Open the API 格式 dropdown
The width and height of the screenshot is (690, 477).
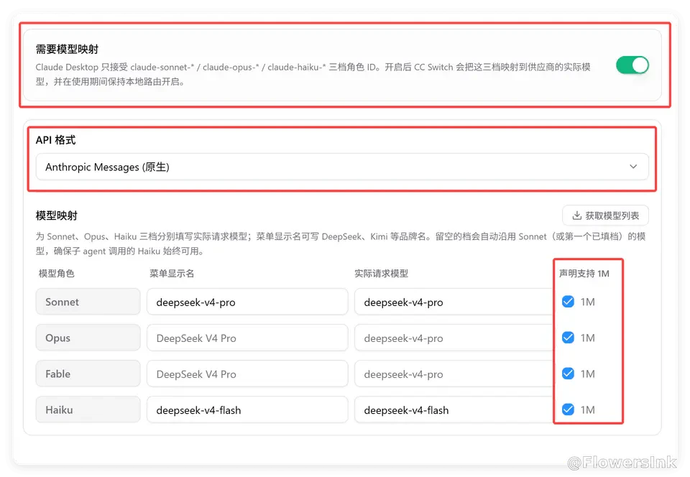342,167
